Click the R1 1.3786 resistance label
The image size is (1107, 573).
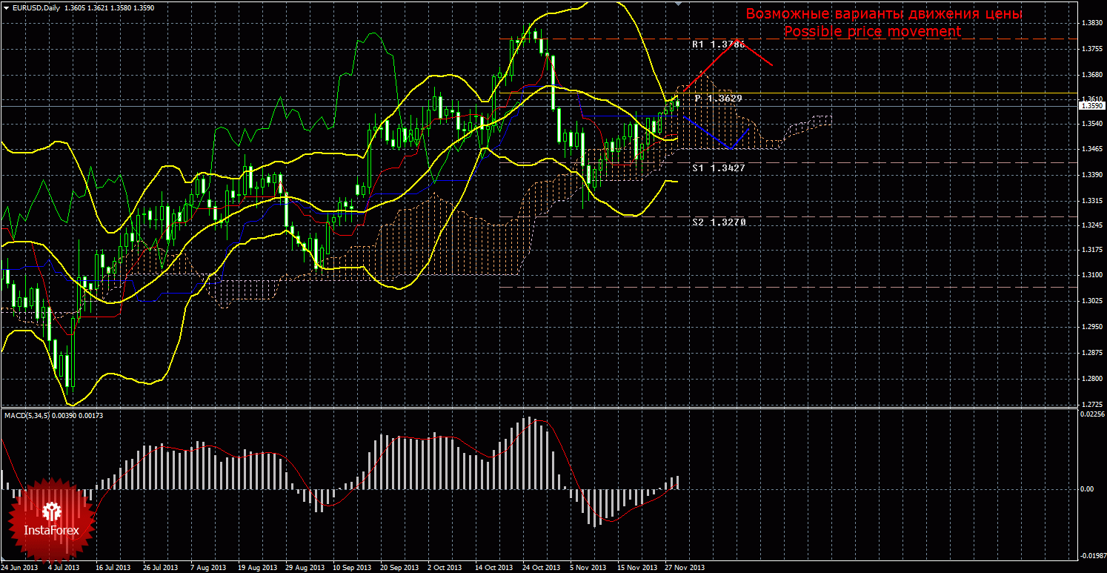(x=717, y=44)
